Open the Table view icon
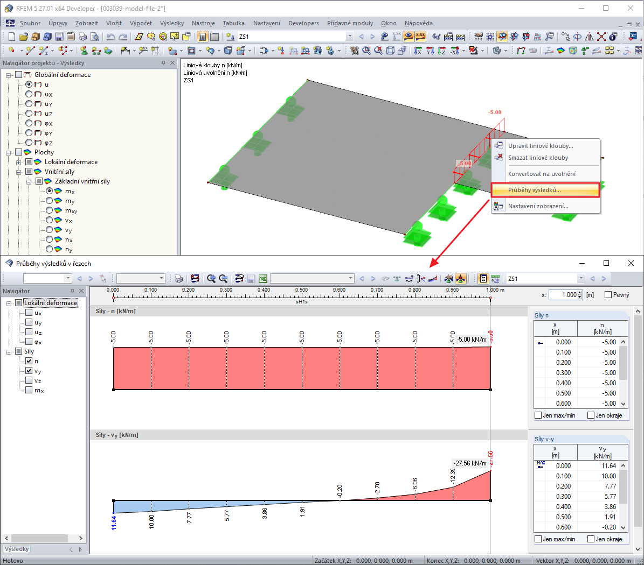Screen dimensions: 644x565 (214, 37)
